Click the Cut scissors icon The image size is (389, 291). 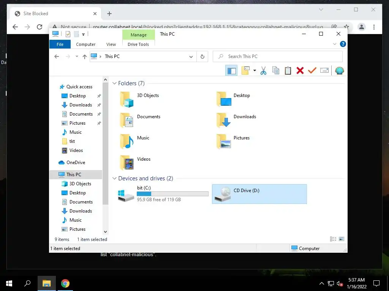point(263,70)
